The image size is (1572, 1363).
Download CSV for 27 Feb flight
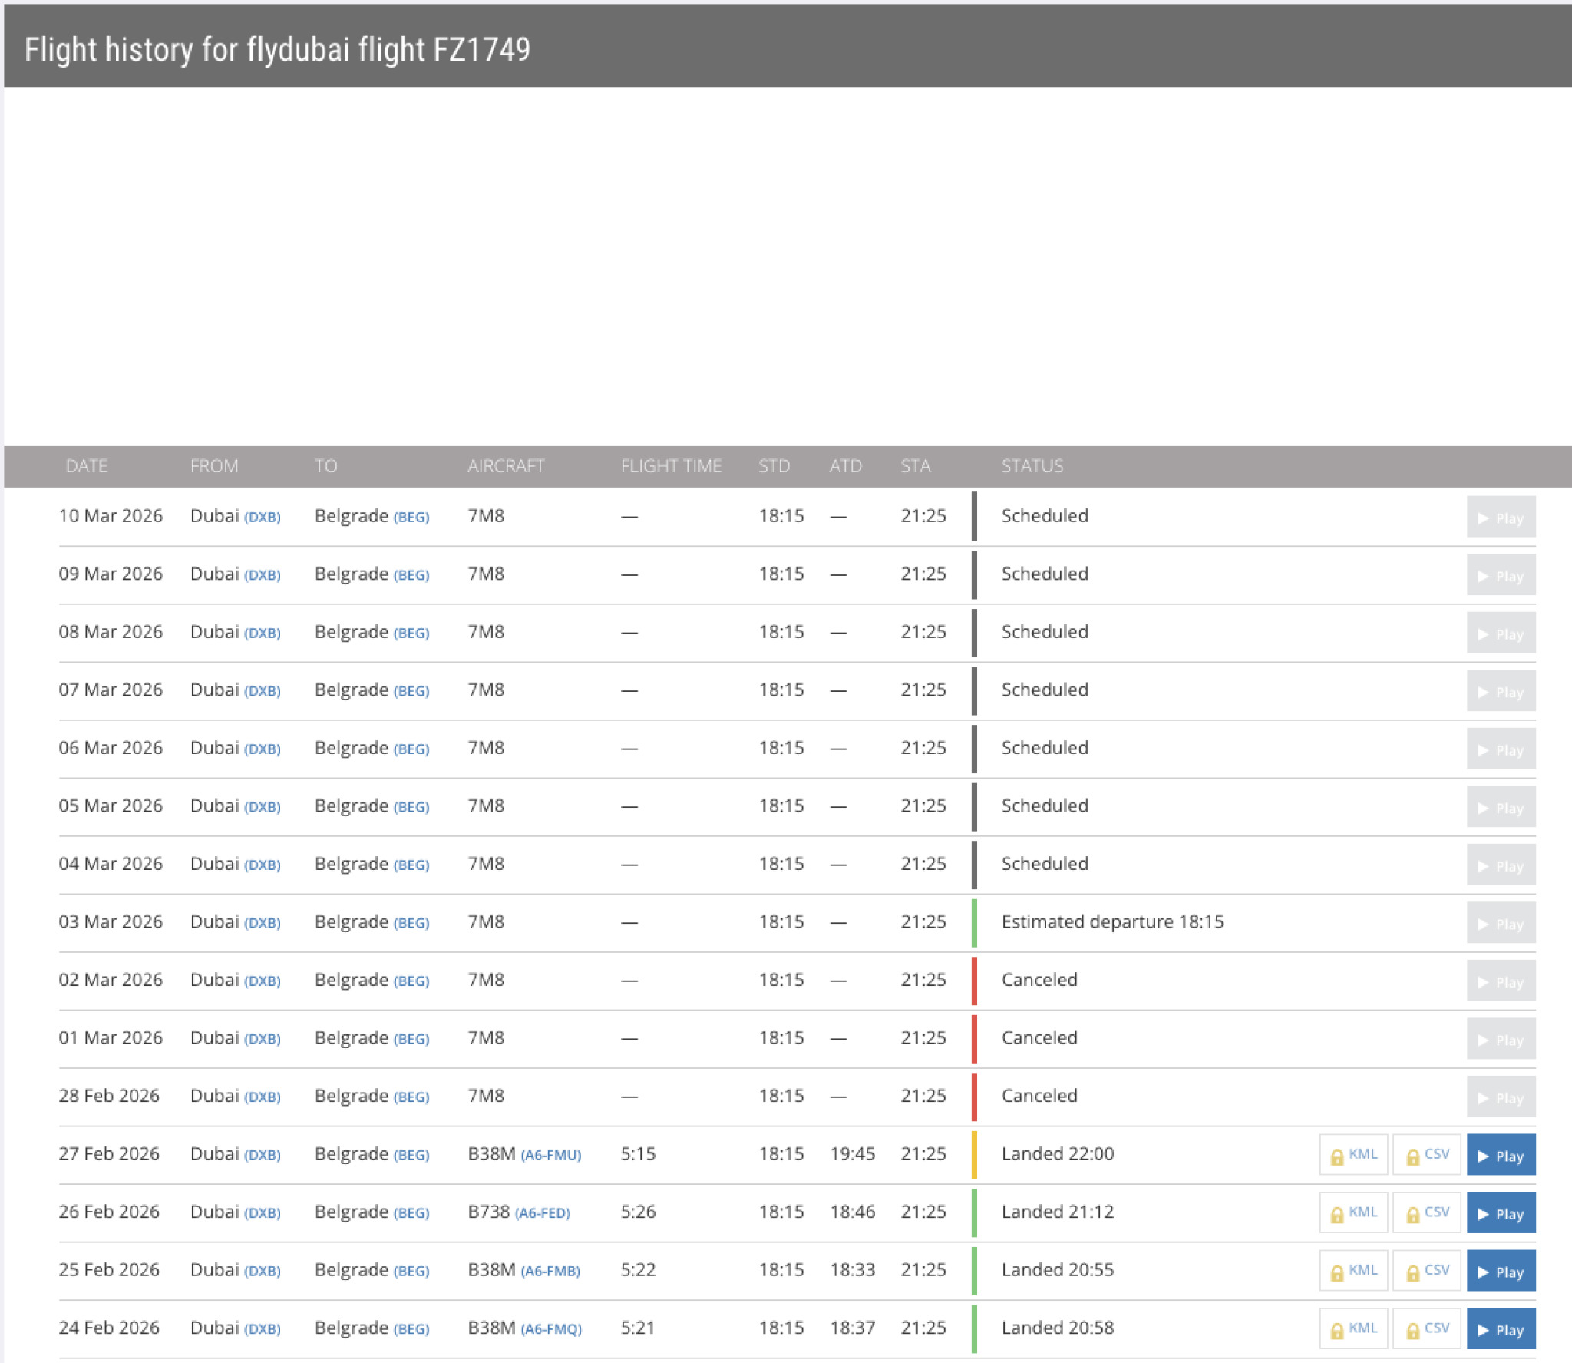tap(1426, 1155)
